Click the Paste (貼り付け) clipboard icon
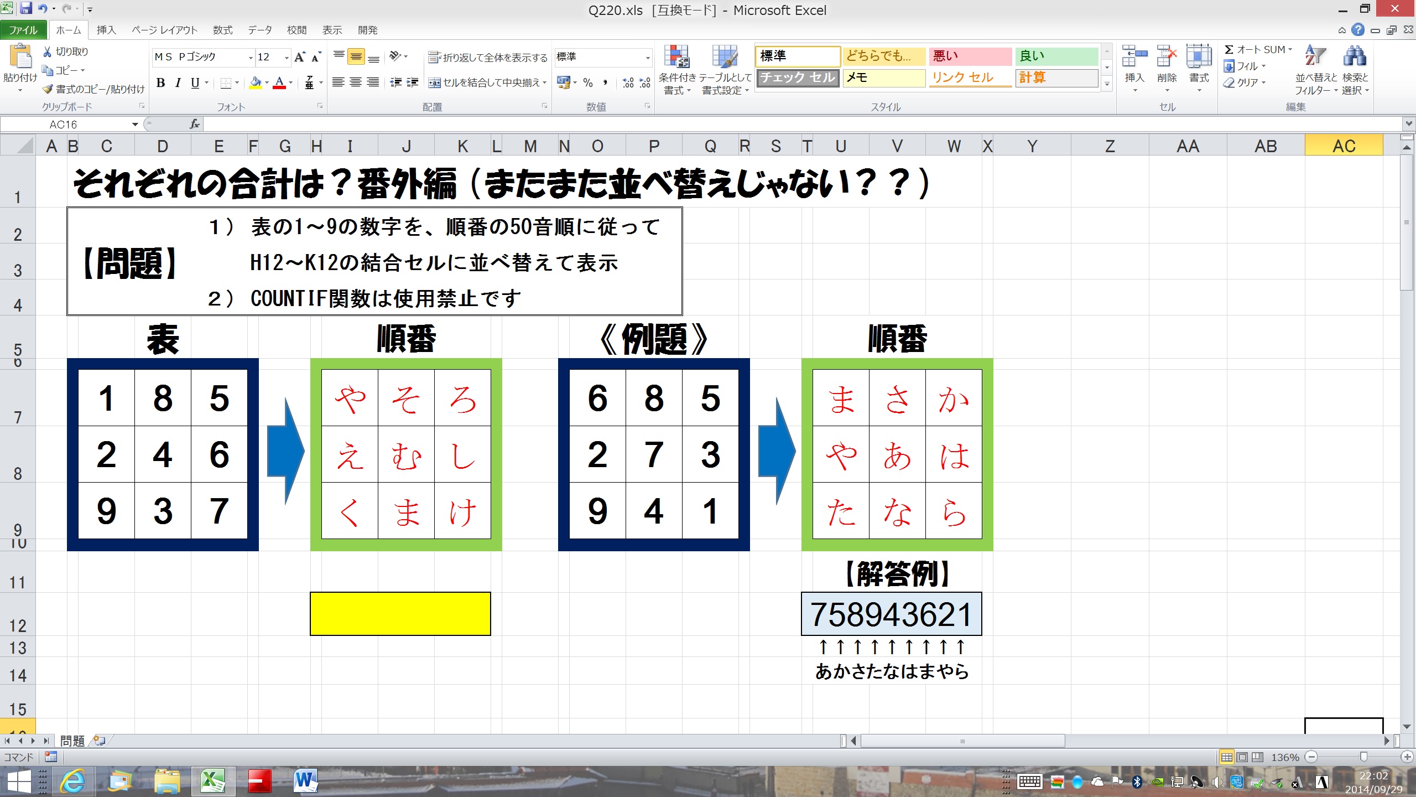The image size is (1416, 797). [20, 56]
